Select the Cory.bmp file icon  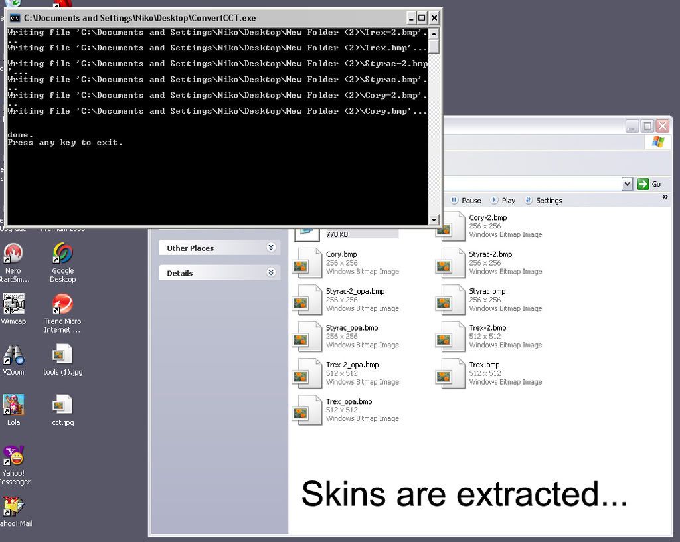click(x=307, y=263)
